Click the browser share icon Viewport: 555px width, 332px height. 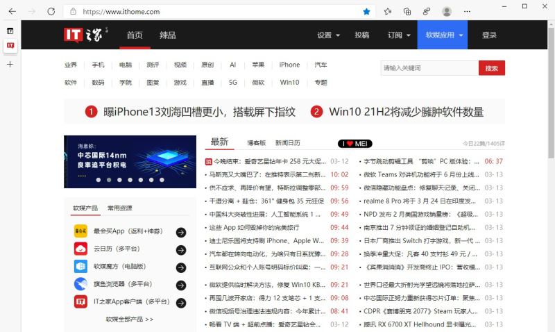coord(427,11)
